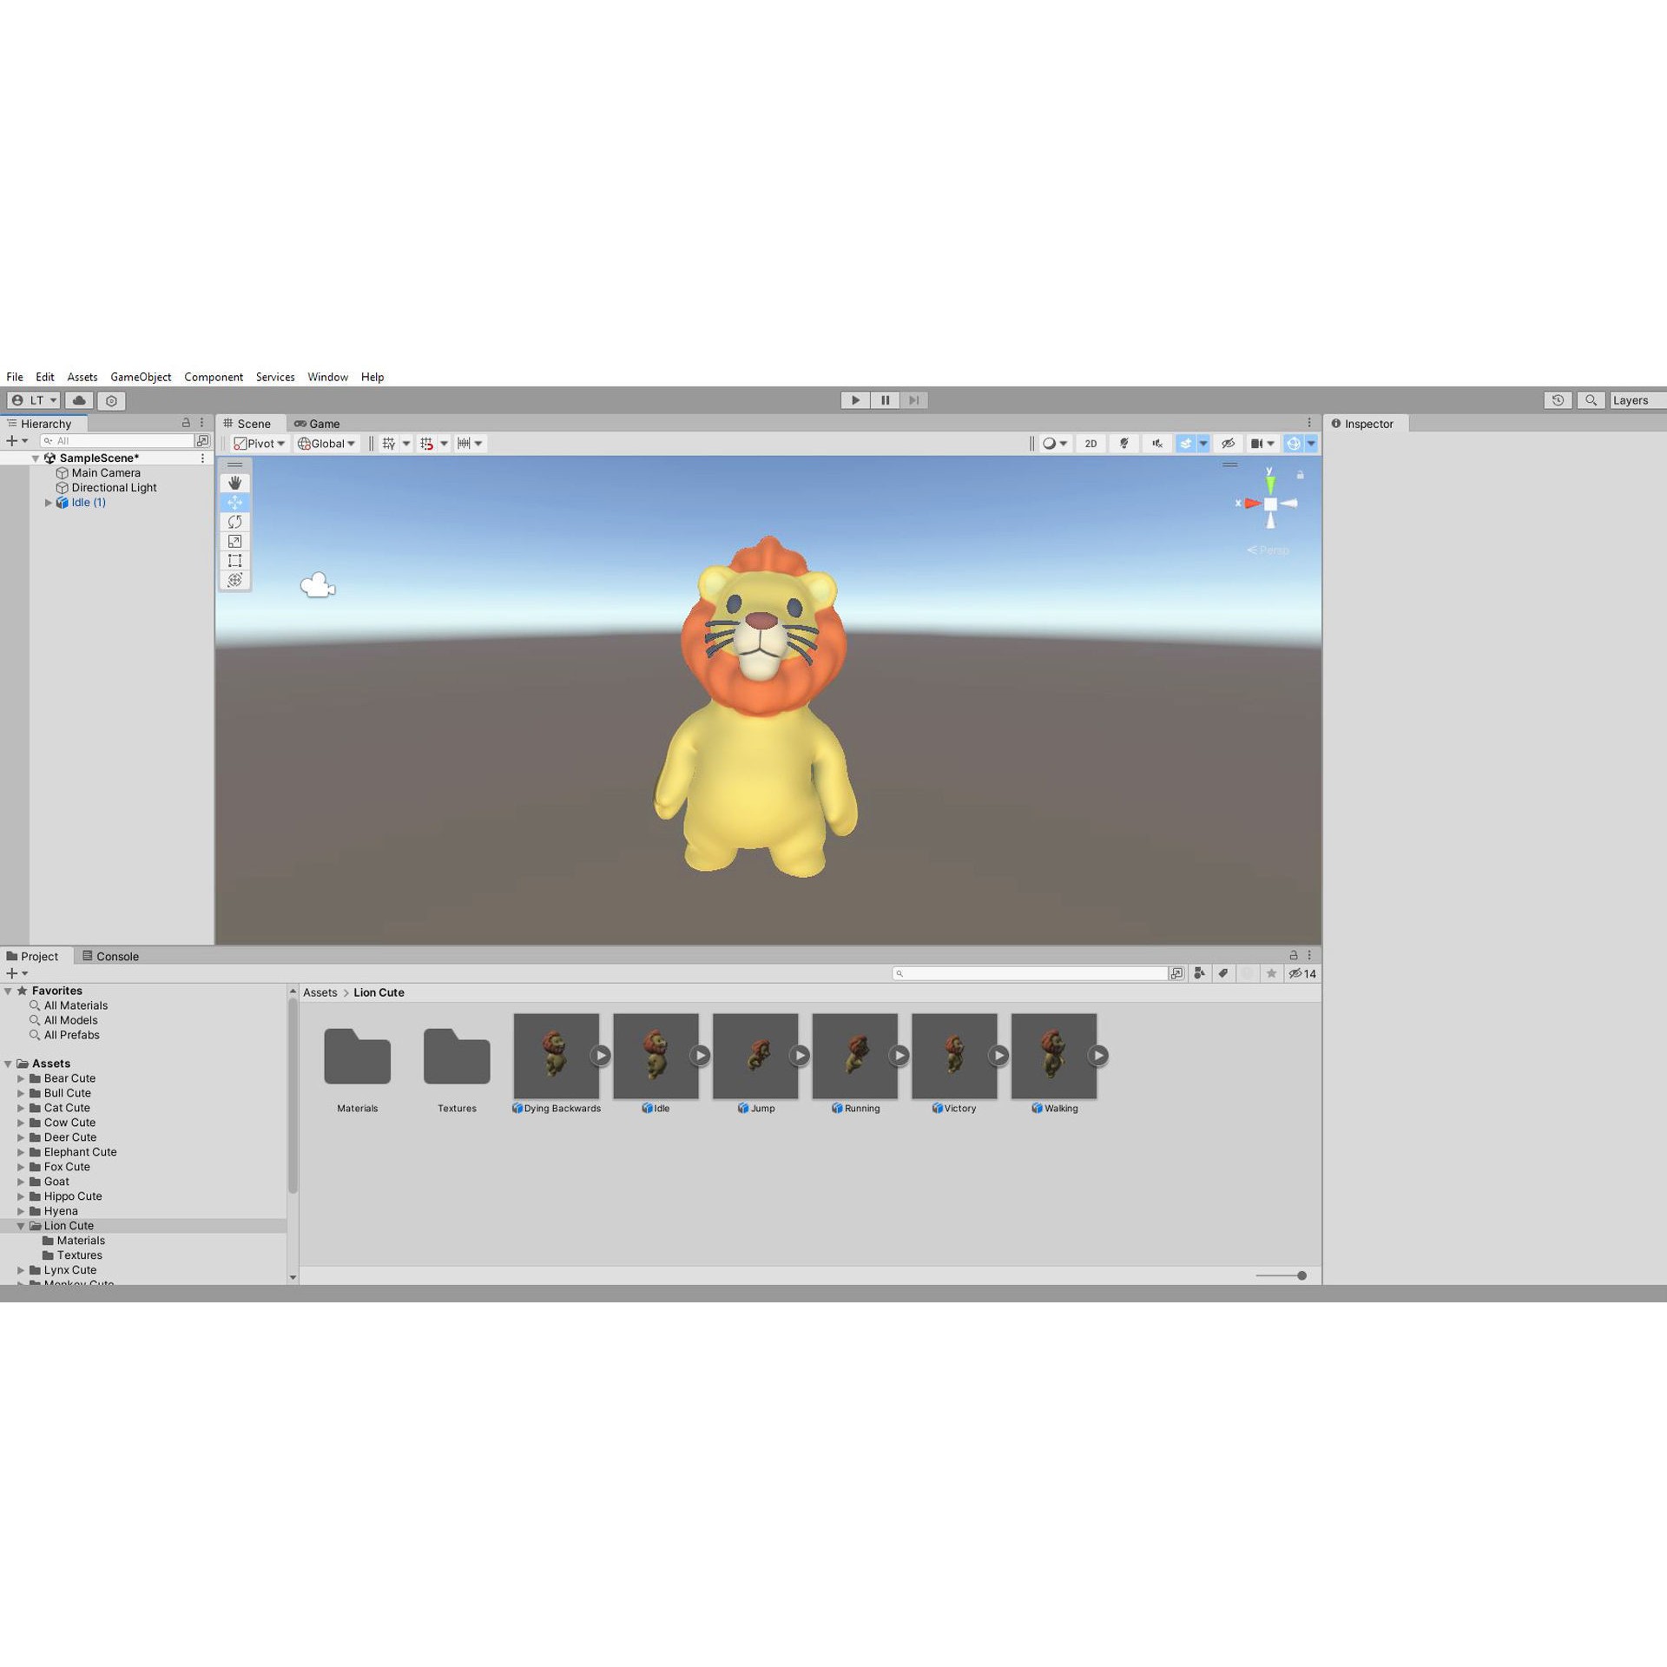Open the GameObject menu
The image size is (1667, 1667).
click(141, 377)
